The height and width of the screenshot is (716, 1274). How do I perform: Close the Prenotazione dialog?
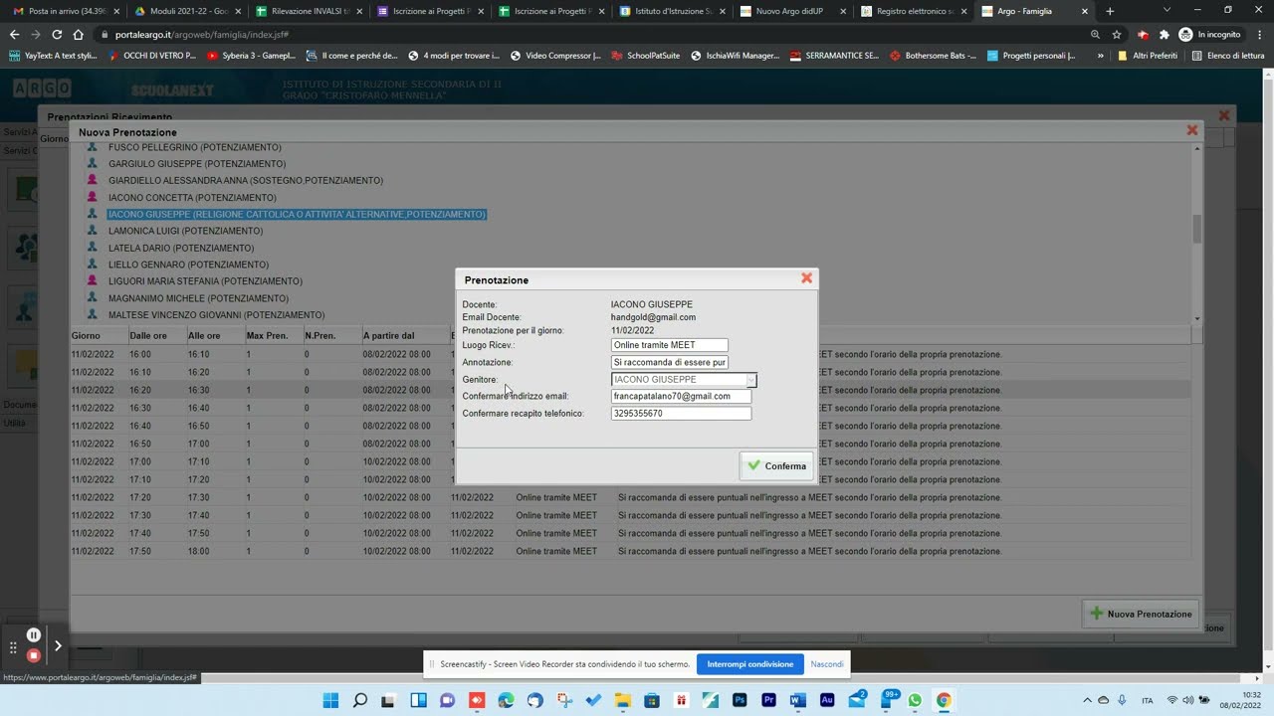(806, 278)
